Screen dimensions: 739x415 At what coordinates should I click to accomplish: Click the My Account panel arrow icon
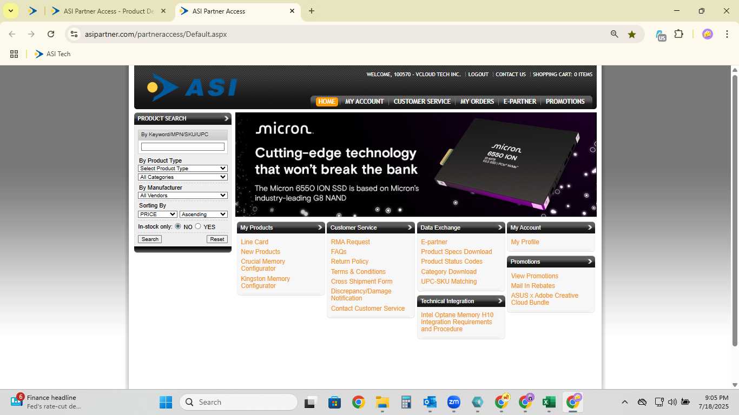pyautogui.click(x=590, y=227)
